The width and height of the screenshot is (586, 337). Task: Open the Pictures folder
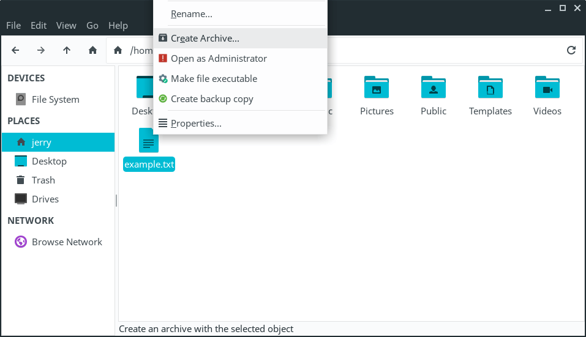(377, 95)
